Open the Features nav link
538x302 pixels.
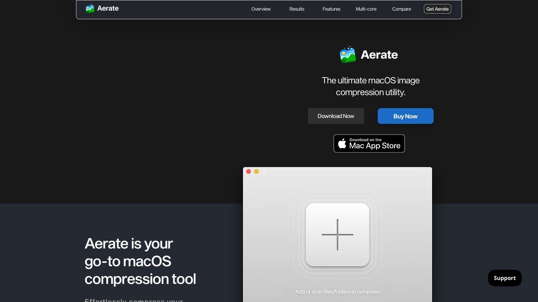(x=332, y=9)
